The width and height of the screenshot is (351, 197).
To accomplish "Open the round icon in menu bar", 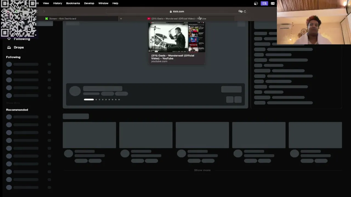I will pos(256,3).
